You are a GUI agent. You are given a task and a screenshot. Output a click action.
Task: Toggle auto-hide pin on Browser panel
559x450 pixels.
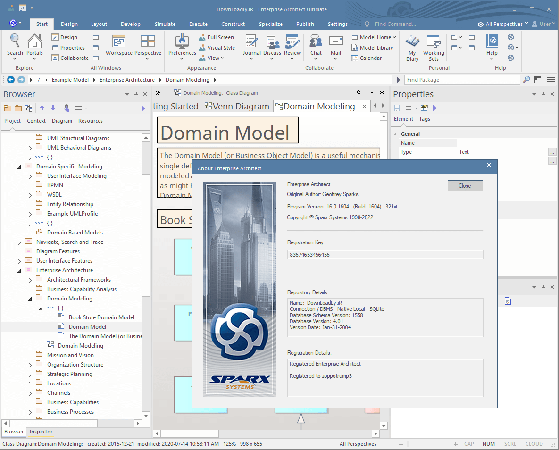pyautogui.click(x=136, y=94)
